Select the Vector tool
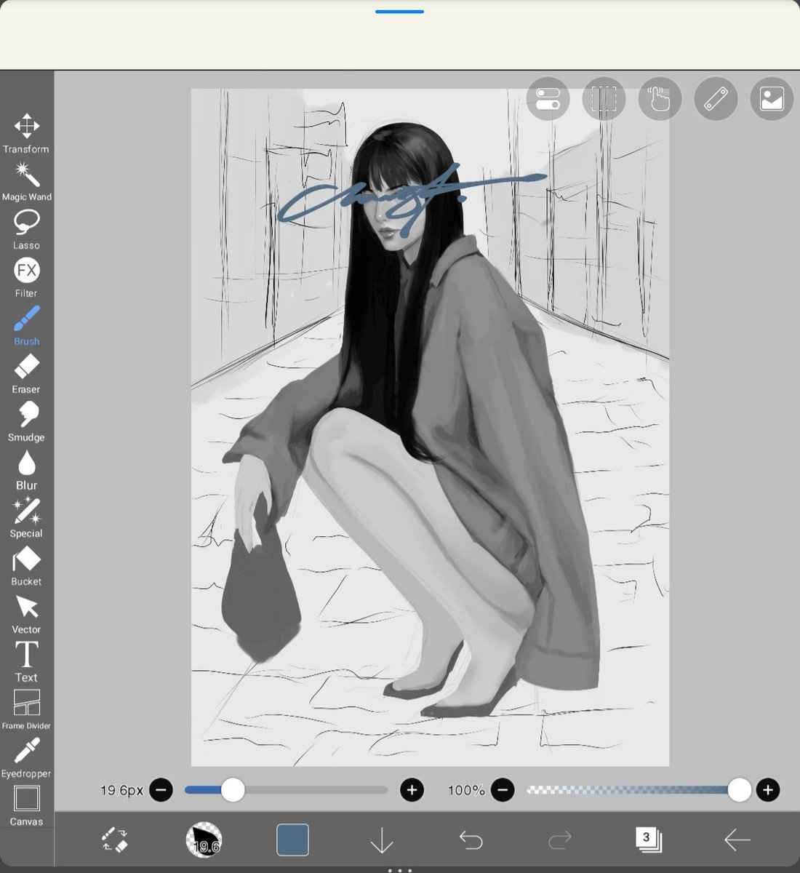Image resolution: width=800 pixels, height=873 pixels. 26,613
